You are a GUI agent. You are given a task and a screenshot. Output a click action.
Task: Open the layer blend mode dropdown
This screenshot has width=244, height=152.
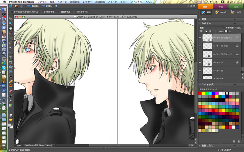(212, 28)
